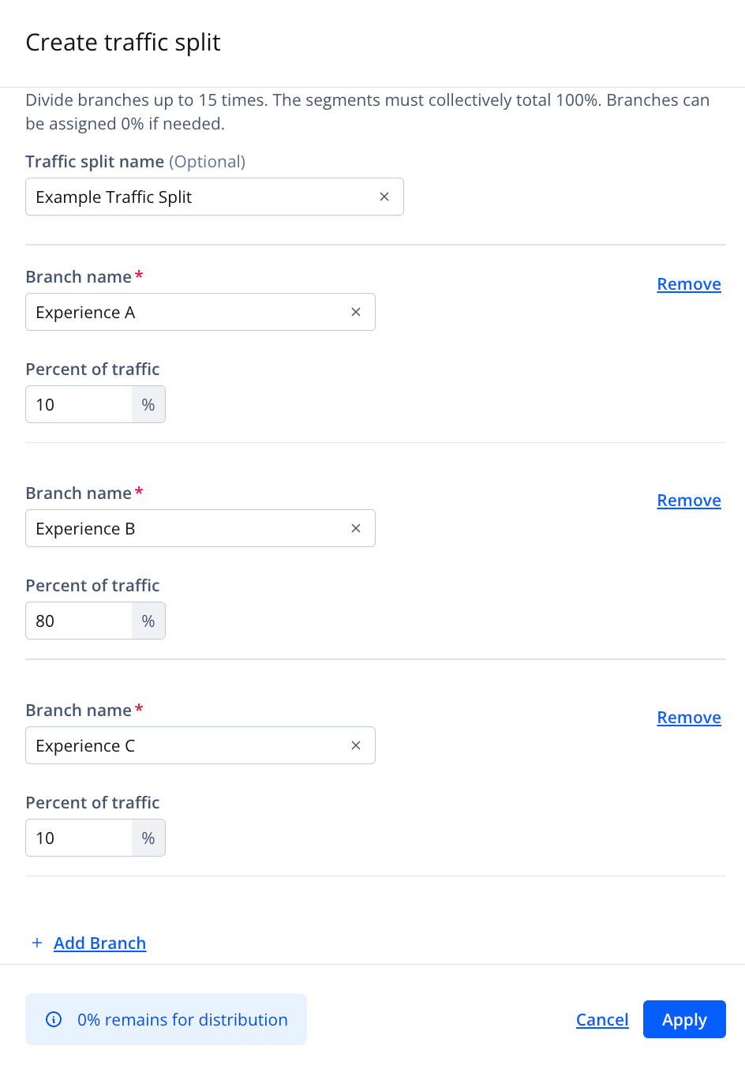Clear the Experience B branch name
Screen dimensions: 745x1069
click(x=356, y=528)
